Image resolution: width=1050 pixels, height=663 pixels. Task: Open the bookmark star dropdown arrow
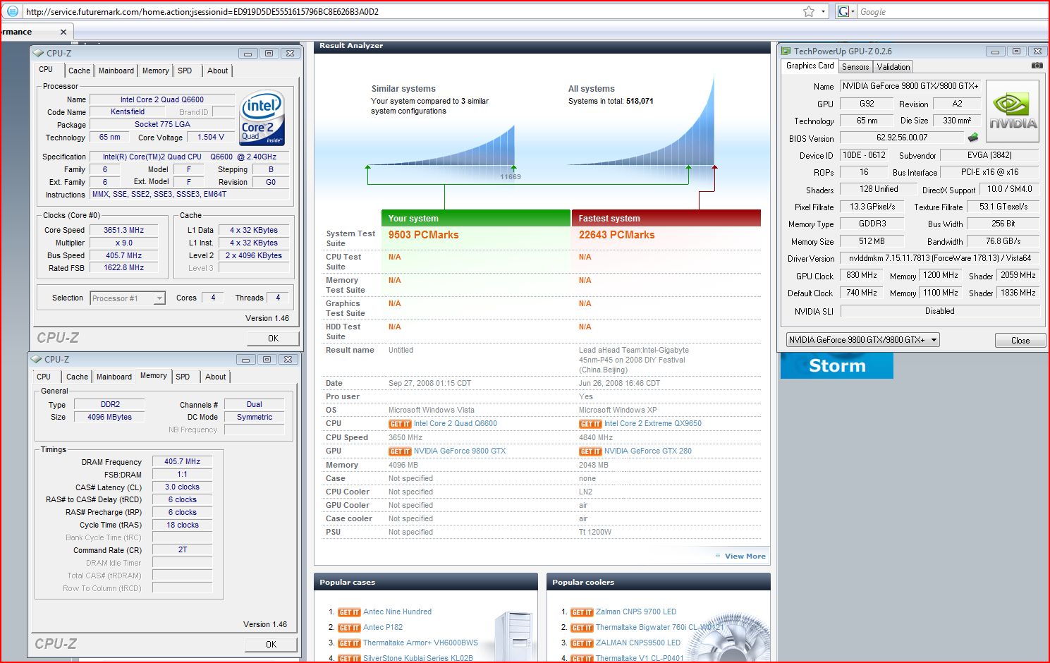824,11
